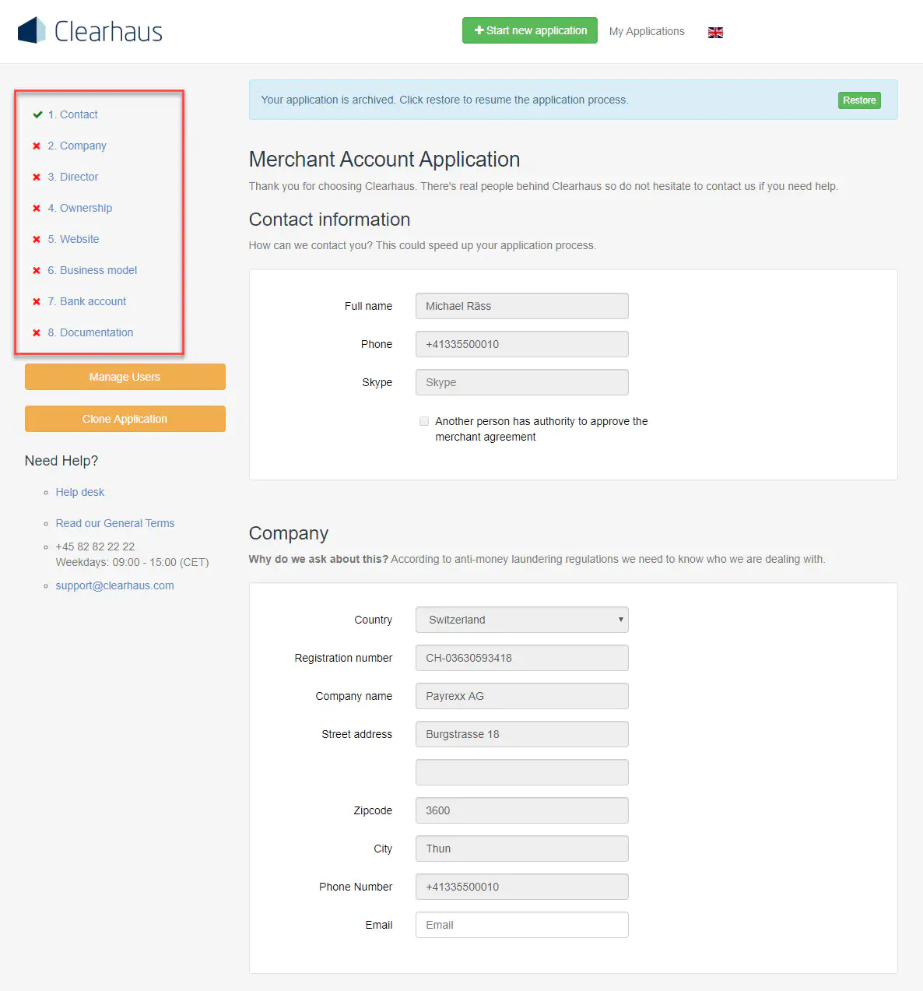Click into the Skype input field
923x991 pixels.
point(521,382)
